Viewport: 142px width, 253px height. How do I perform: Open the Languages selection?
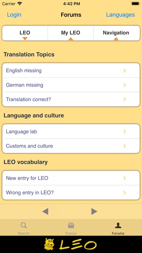pos(121,15)
